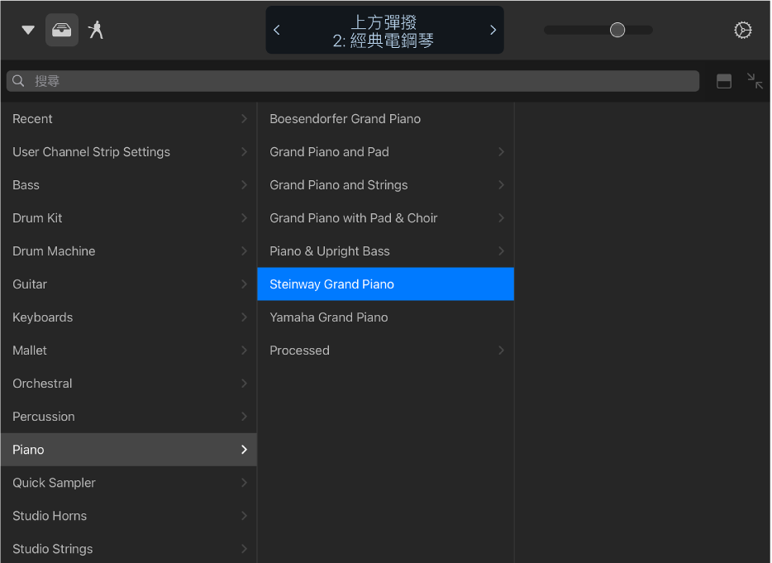Expand Keyboards using its chevron
The image size is (772, 563).
click(244, 317)
